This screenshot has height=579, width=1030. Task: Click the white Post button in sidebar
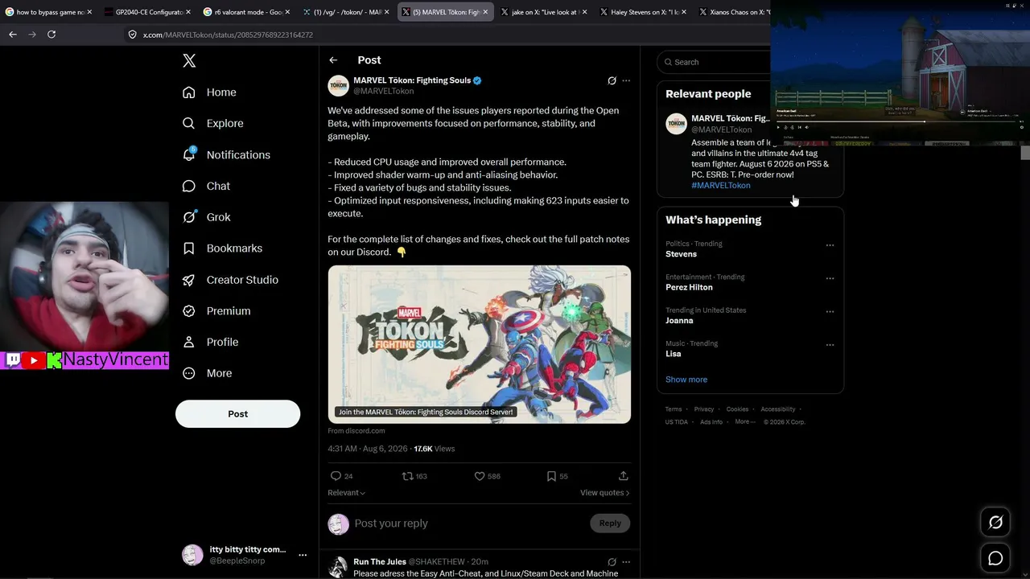click(237, 414)
